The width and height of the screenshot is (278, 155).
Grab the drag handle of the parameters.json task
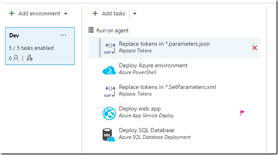point(100,48)
